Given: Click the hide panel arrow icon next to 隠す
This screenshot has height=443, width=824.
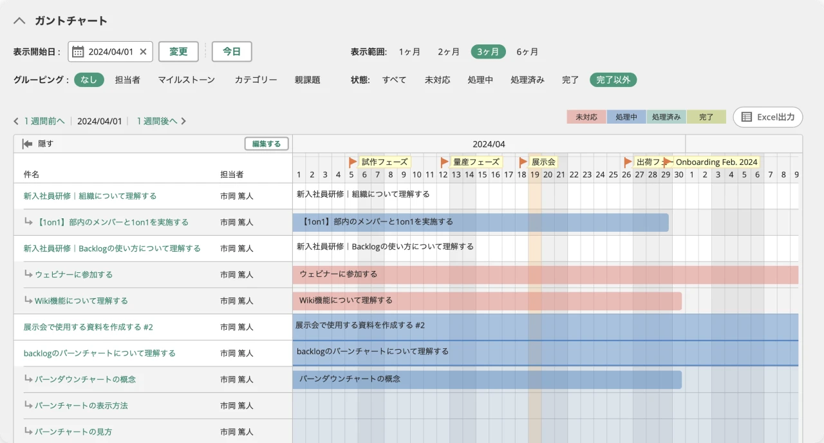Looking at the screenshot, I should [x=27, y=144].
